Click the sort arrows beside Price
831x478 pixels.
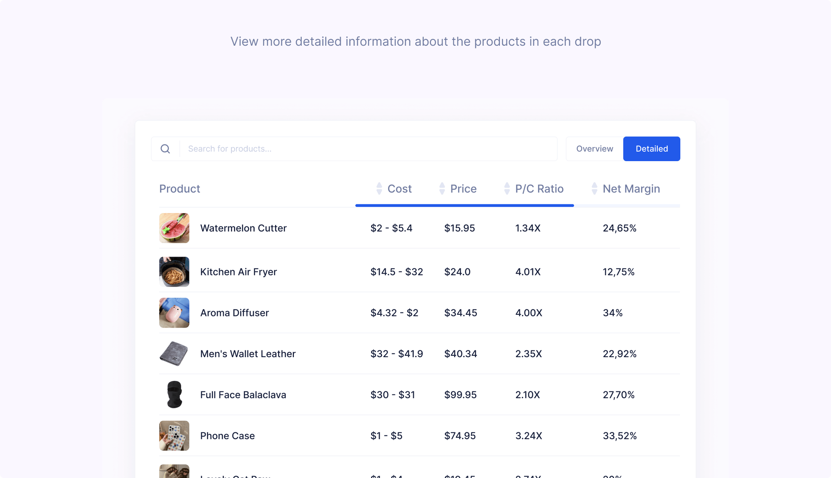tap(442, 189)
